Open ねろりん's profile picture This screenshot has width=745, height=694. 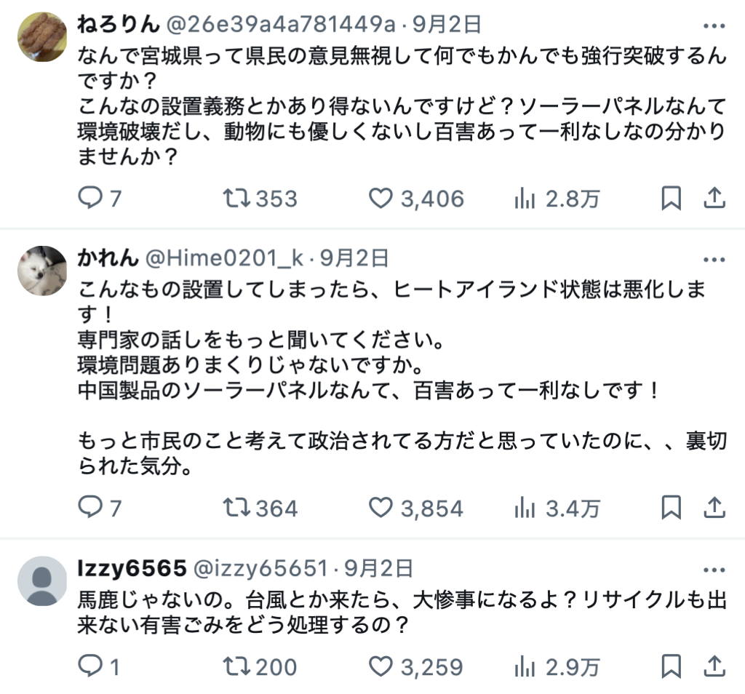tap(42, 36)
